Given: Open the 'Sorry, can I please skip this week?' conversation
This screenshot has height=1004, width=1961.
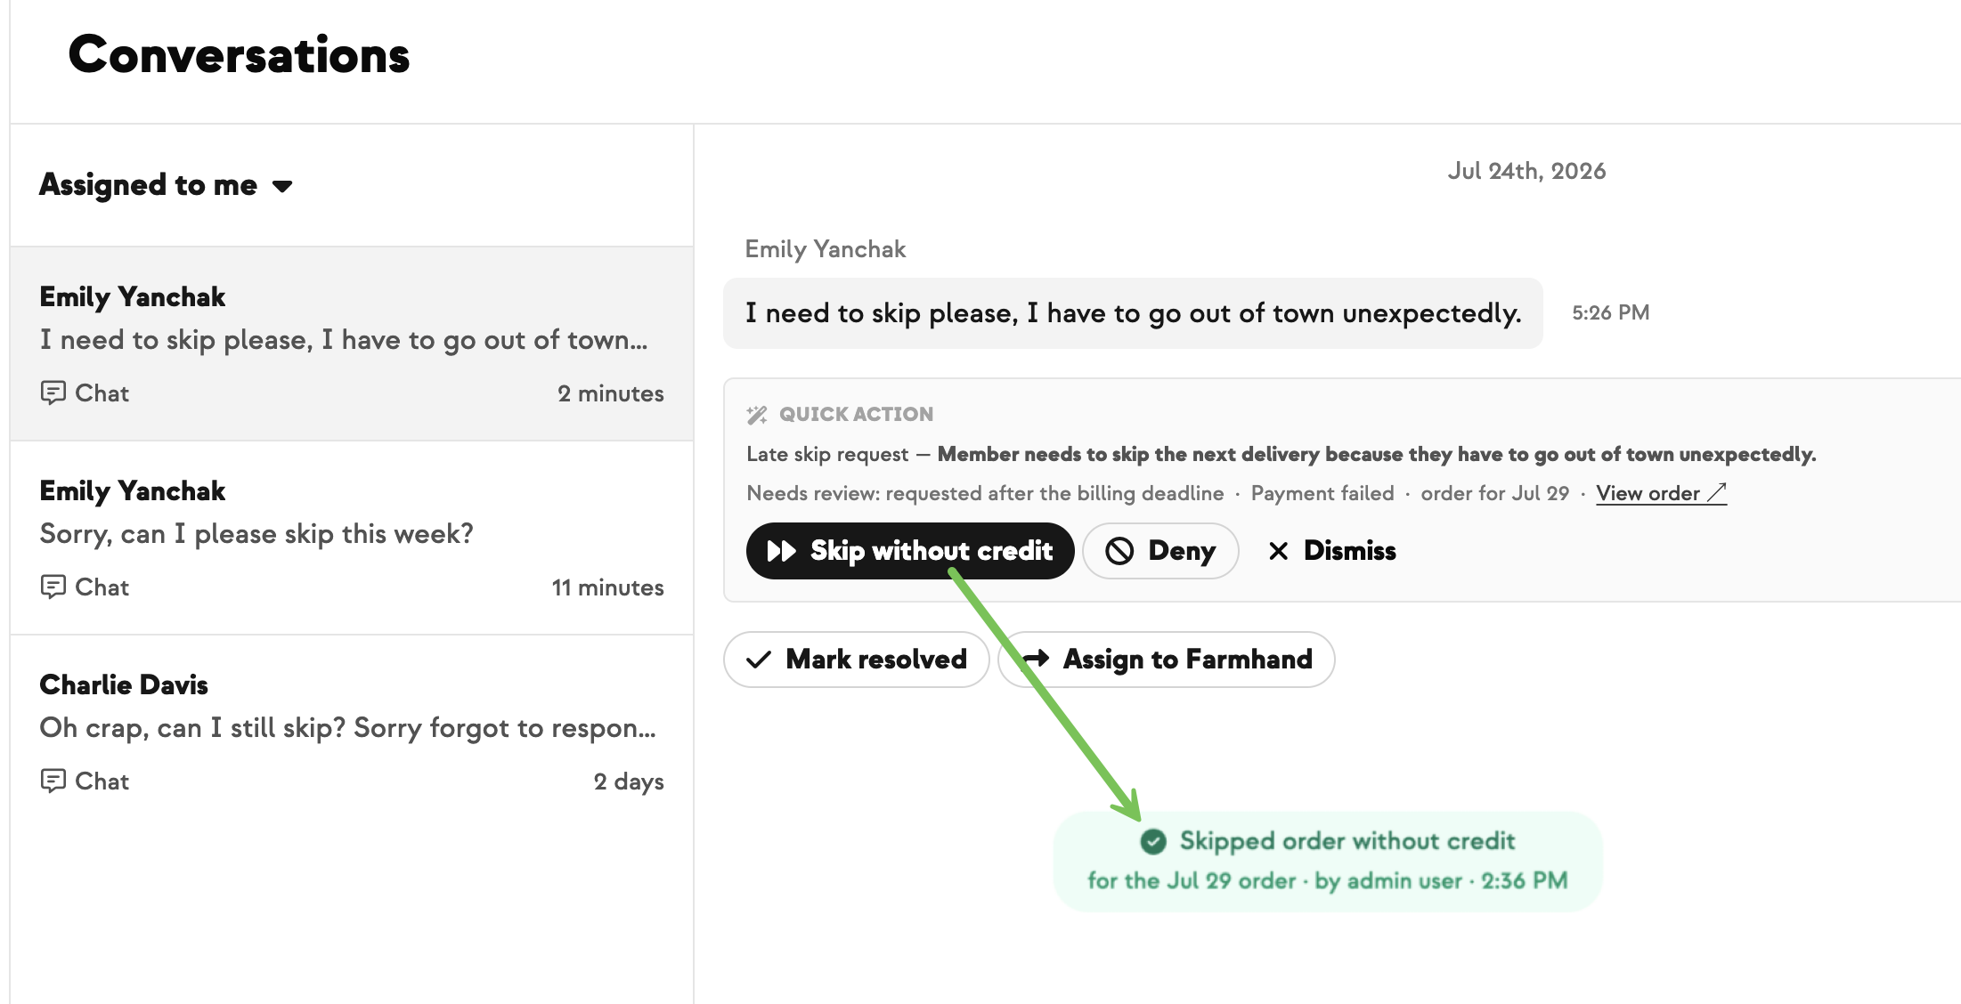Looking at the screenshot, I should point(352,538).
